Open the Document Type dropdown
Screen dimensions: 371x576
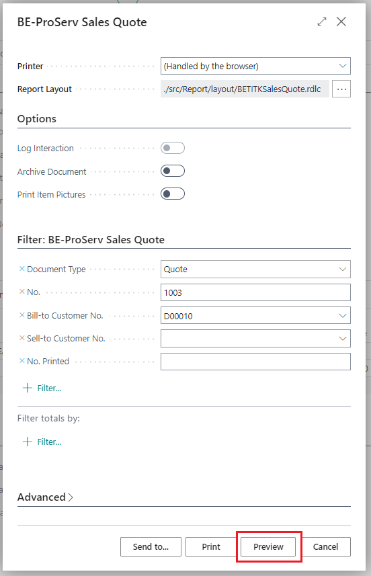tap(255, 270)
